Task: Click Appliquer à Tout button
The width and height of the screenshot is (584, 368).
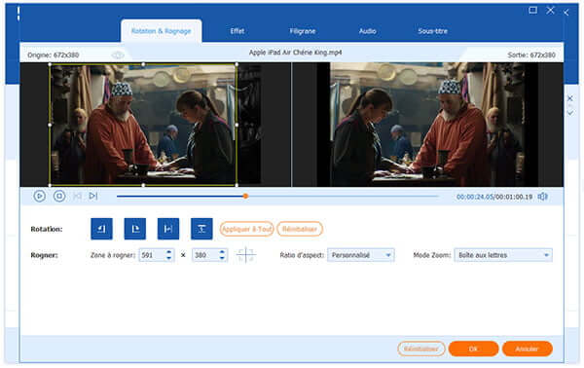Action: click(246, 229)
